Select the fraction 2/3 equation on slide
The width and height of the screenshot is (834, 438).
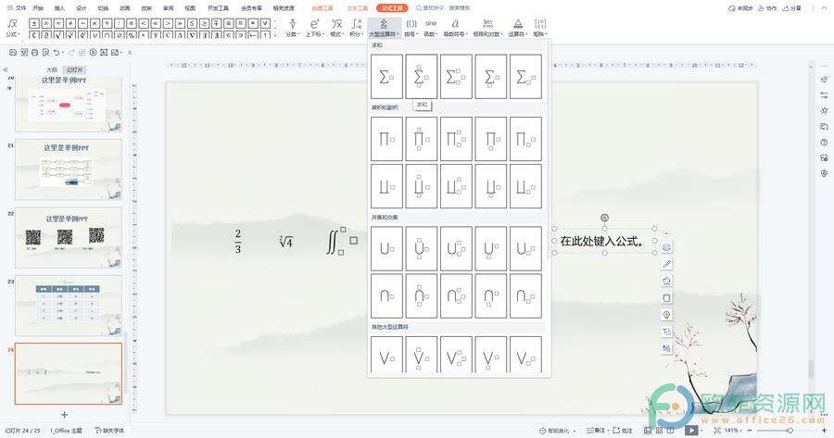[238, 242]
